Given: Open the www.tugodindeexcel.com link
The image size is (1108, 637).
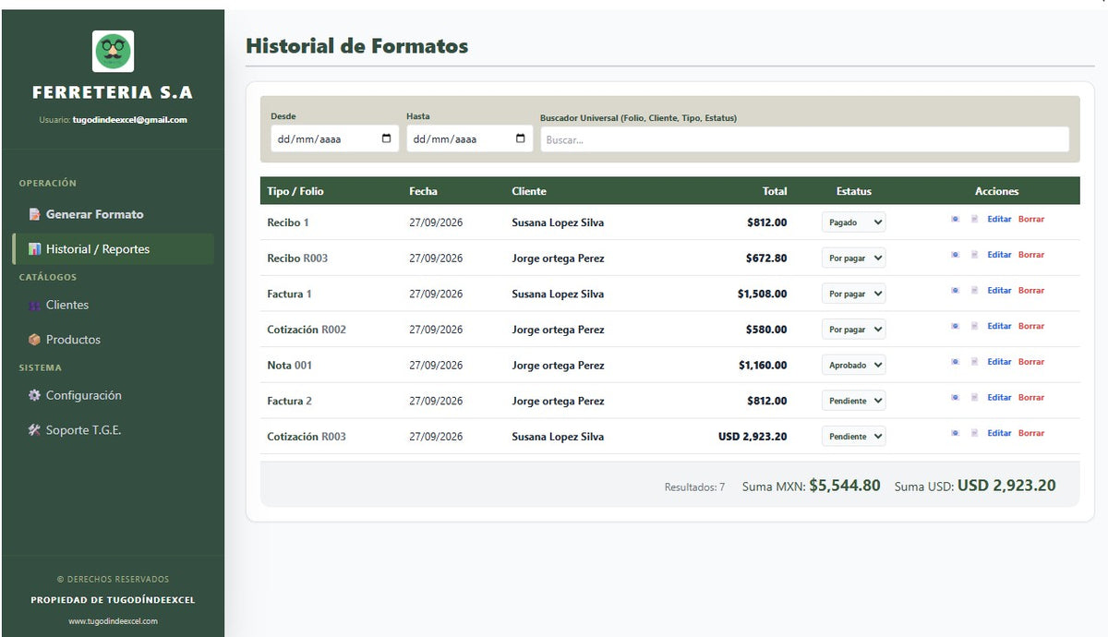Looking at the screenshot, I should pos(113,621).
